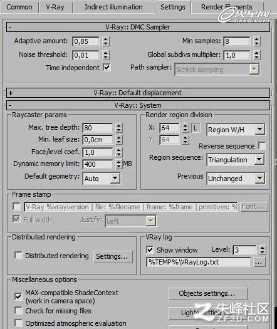277x329 pixels.
Task: Switch to the Indirect illumination tab
Action: 113,7
